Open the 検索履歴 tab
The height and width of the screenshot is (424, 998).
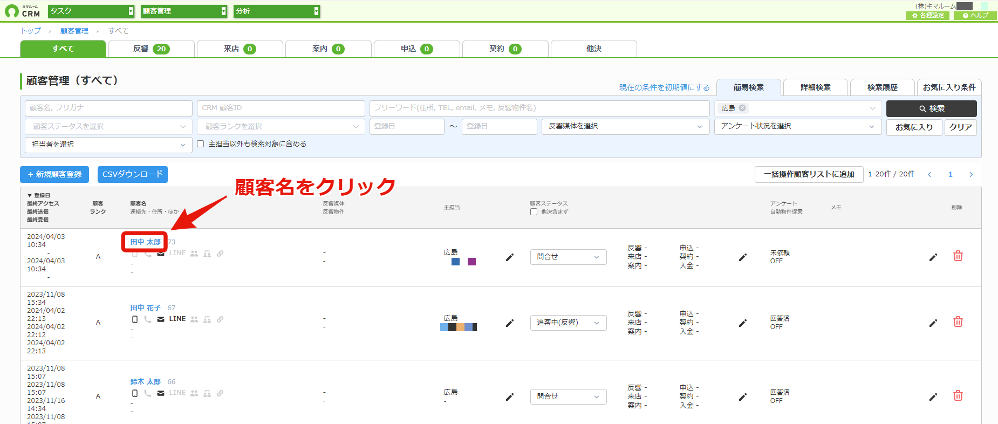coord(882,87)
